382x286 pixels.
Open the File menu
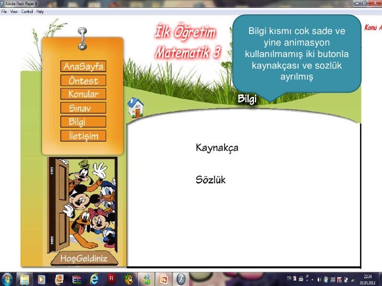pyautogui.click(x=4, y=12)
